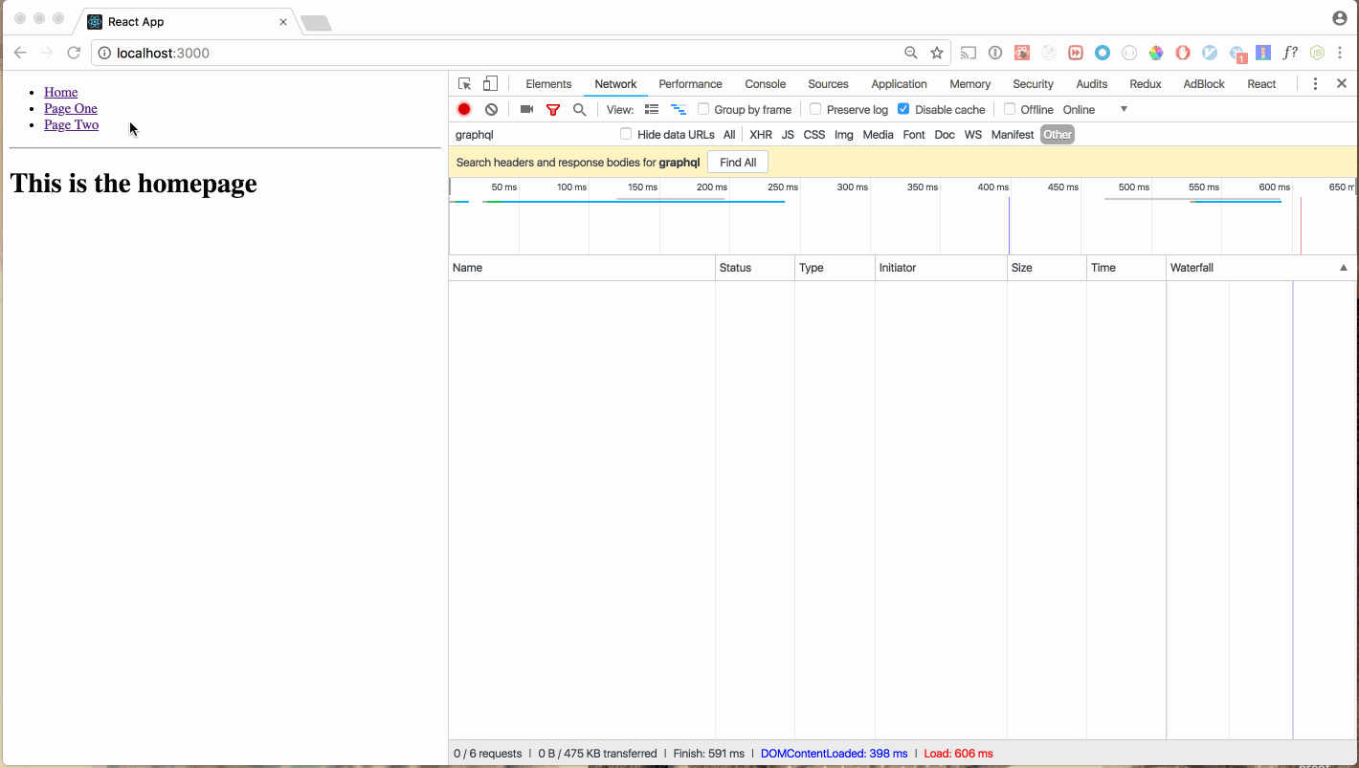The width and height of the screenshot is (1359, 768).
Task: Close the React App tab
Action: (x=283, y=22)
